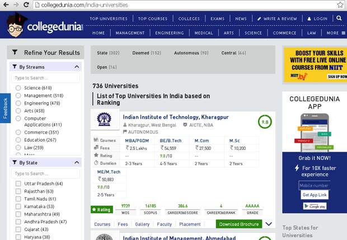Select the Engineering (478) stream radio

coord(18,103)
